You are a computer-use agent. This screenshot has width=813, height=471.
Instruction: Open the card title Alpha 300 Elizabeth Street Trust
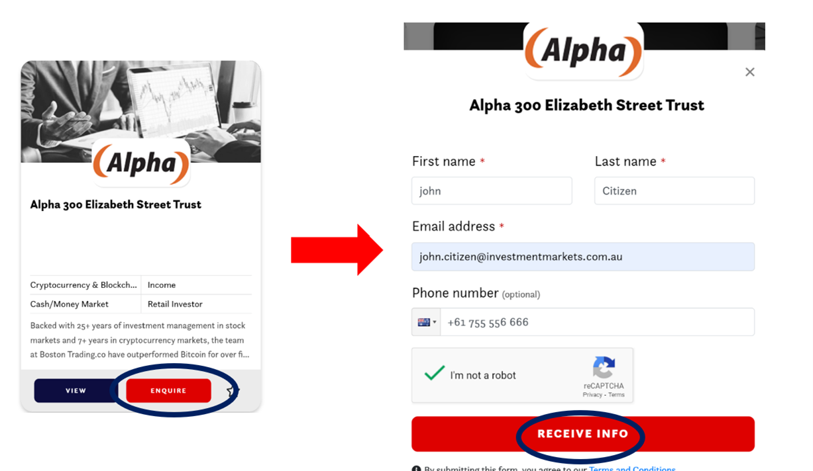[x=116, y=204]
